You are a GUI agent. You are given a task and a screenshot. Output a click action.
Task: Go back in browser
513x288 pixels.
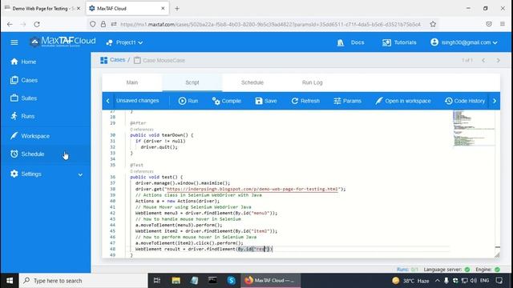[10, 24]
